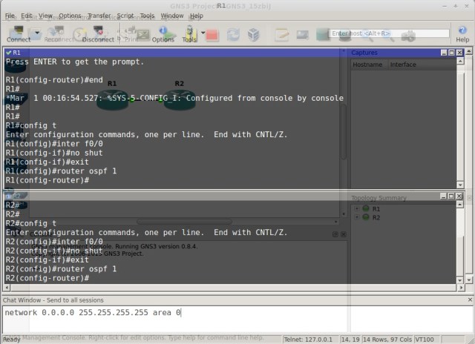Image resolution: width=475 pixels, height=344 pixels.
Task: Expand the R1 node in Topology Summary
Action: click(x=357, y=208)
